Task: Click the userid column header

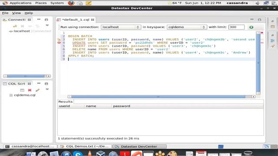Action: pos(71,106)
